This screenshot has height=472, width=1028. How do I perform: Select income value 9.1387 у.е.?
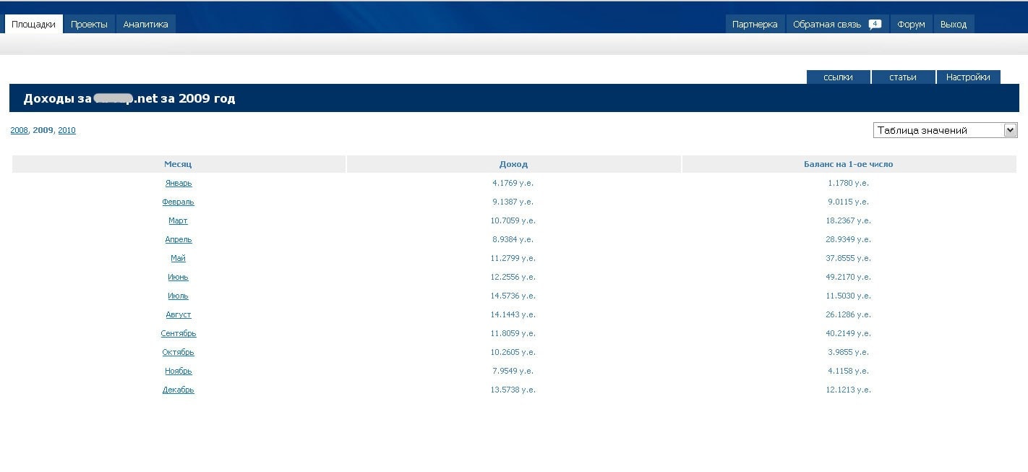(513, 202)
